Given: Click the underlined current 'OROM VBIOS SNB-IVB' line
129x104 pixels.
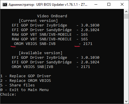Looking at the screenshot, I should click(x=53, y=44).
